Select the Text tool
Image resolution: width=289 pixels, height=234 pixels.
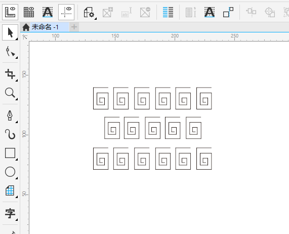[10, 213]
